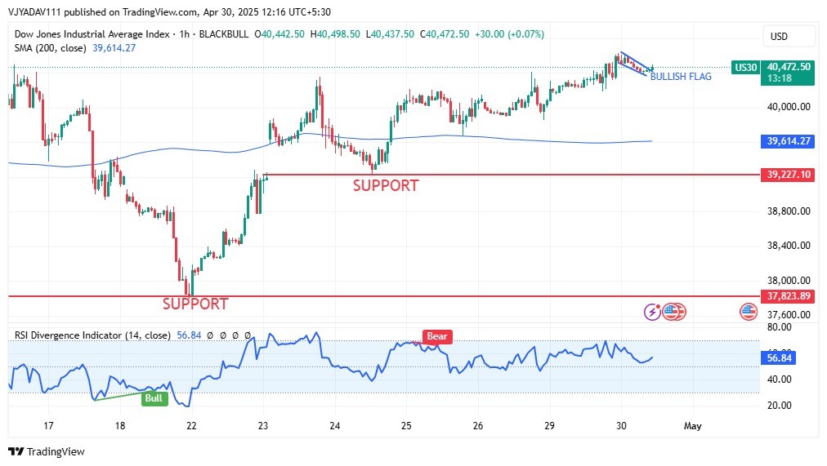This screenshot has height=466, width=827.
Task: Click the US30 symbol price tag
Action: click(x=744, y=68)
